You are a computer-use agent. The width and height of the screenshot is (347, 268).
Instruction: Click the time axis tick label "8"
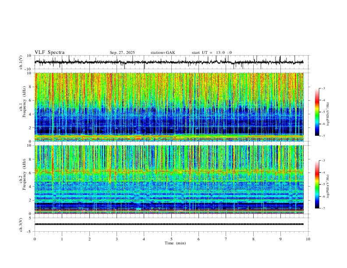click(x=253, y=239)
